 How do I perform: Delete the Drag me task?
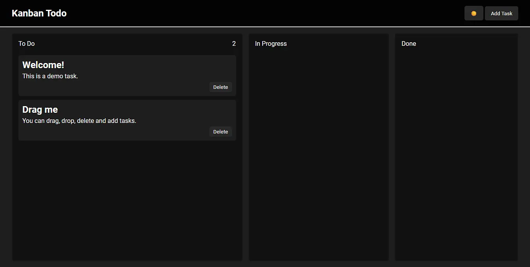point(220,132)
